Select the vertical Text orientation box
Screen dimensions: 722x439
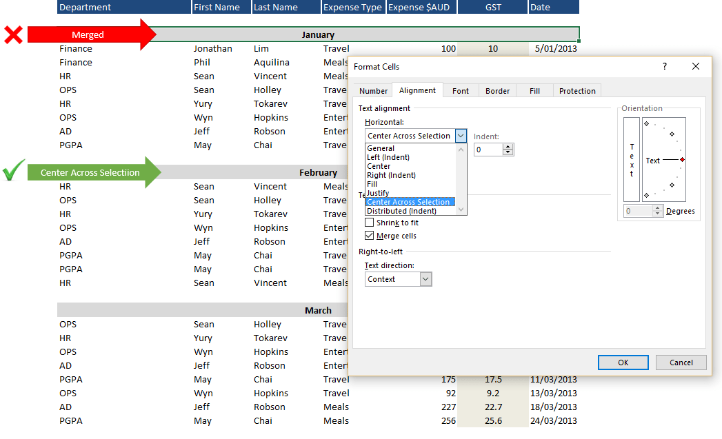coord(631,160)
